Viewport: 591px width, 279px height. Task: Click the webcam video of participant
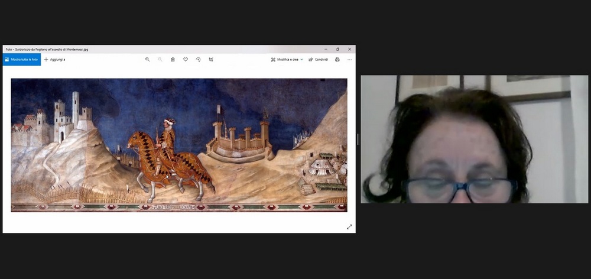coord(474,139)
